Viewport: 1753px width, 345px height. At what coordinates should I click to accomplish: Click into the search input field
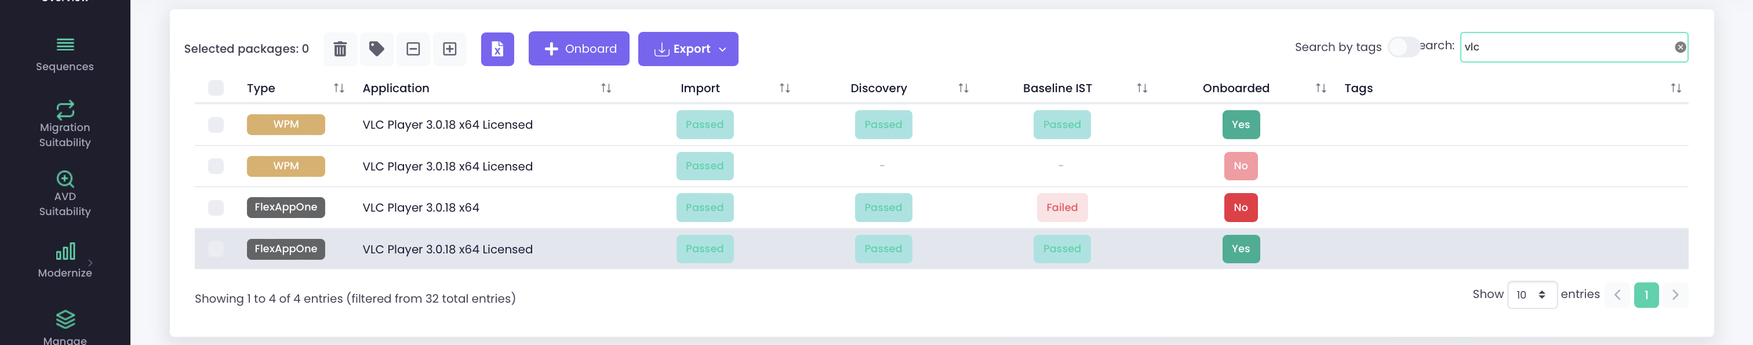point(1565,47)
